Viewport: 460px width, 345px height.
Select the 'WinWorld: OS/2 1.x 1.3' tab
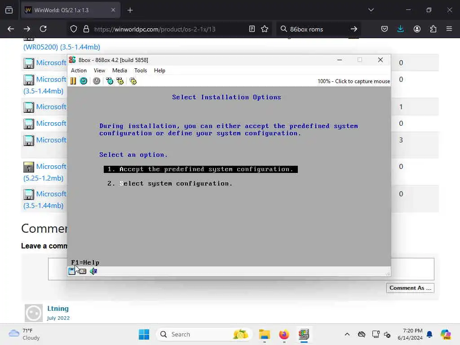coord(71,10)
